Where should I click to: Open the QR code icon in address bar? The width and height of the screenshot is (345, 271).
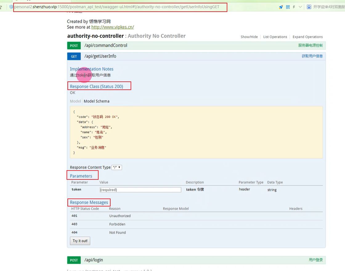click(288, 7)
